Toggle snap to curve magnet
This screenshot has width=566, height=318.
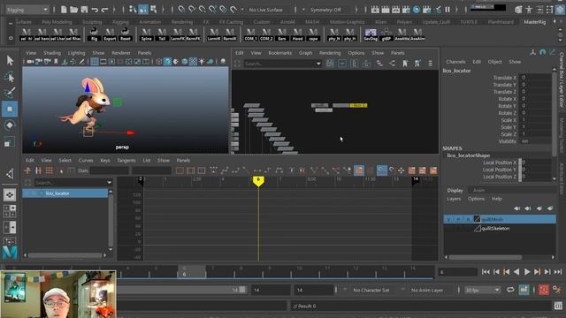[x=192, y=10]
